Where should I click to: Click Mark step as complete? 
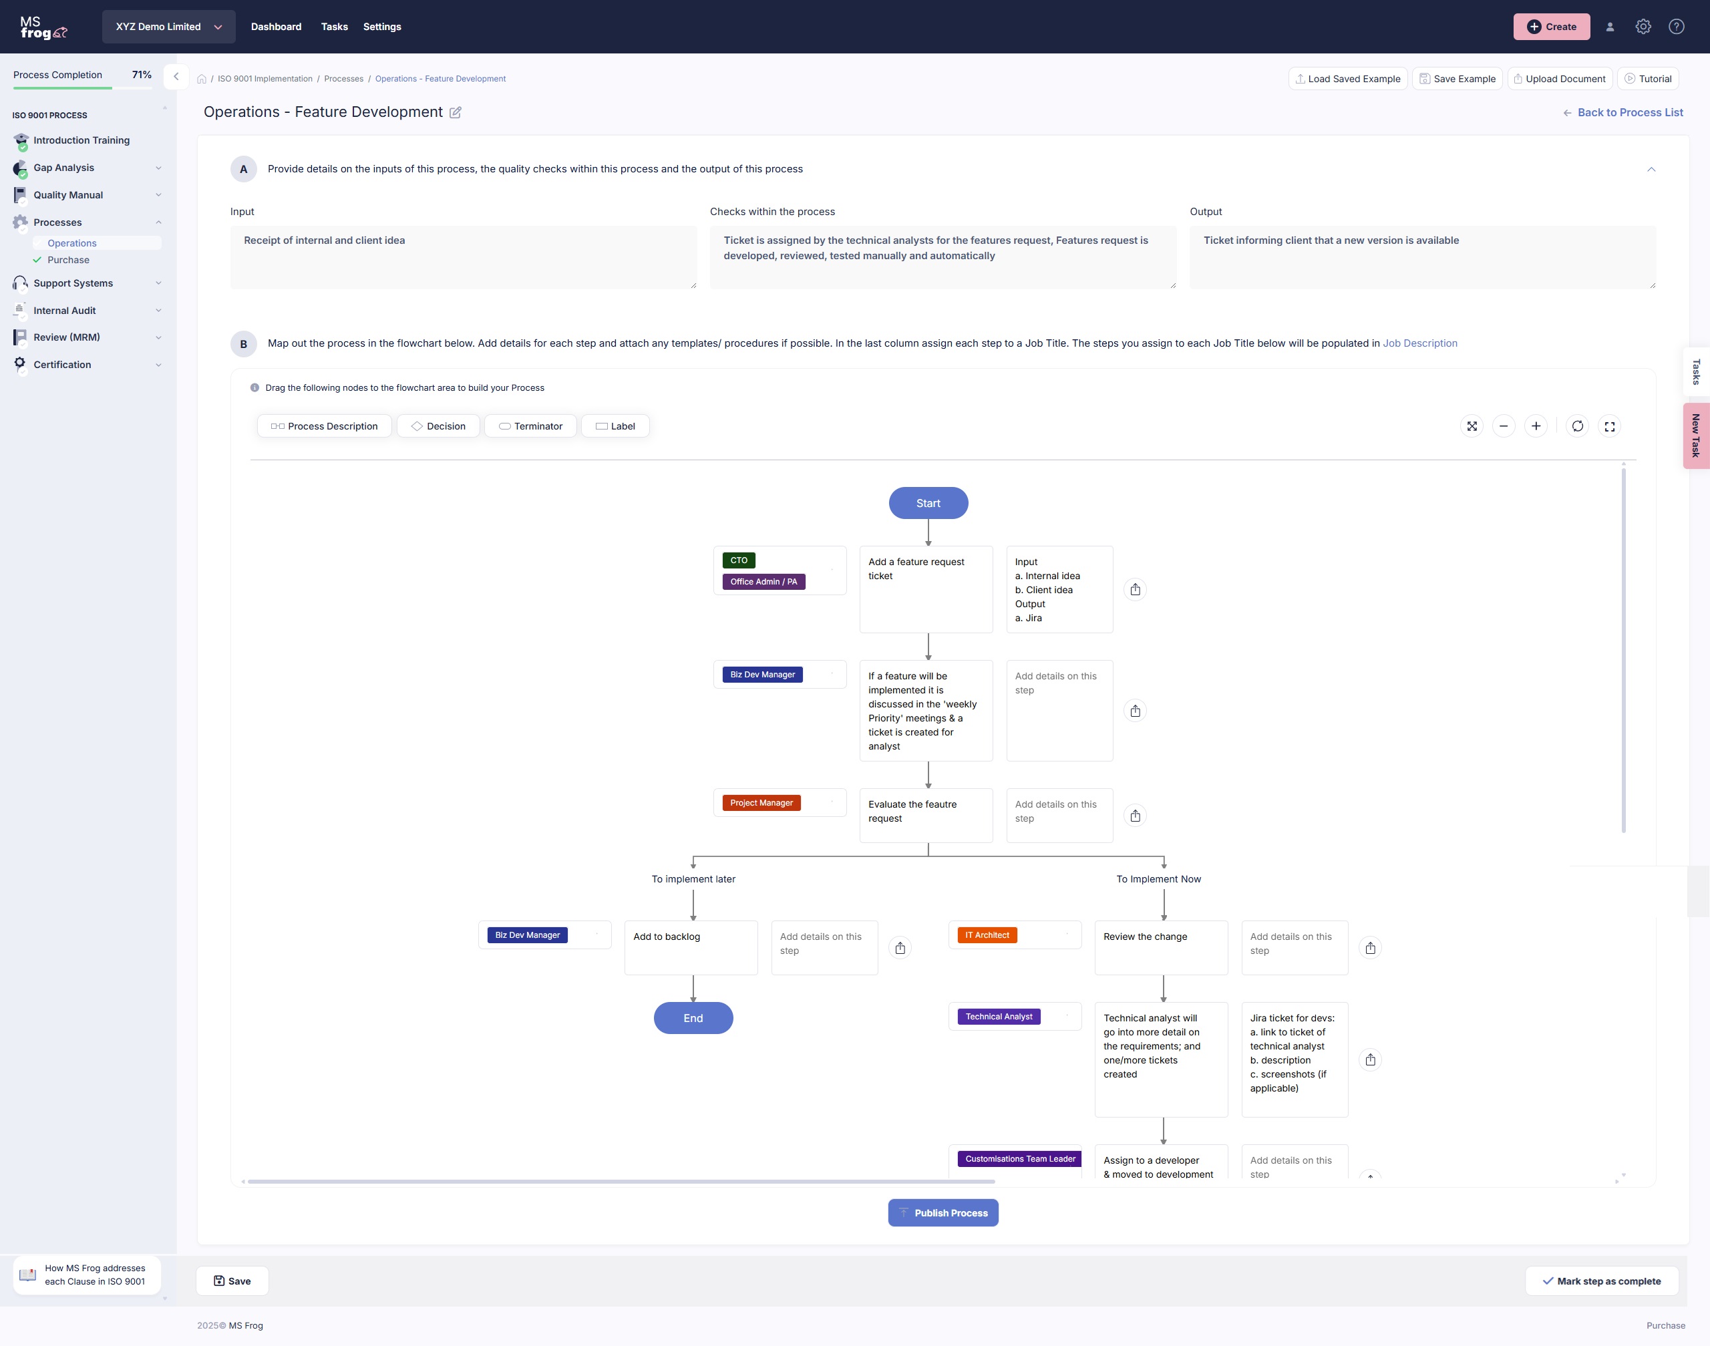coord(1601,1281)
